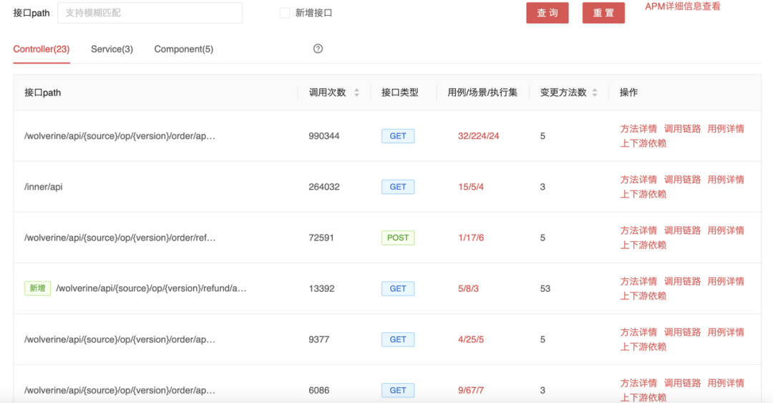Click the 4/25/5 case count link

(471, 339)
